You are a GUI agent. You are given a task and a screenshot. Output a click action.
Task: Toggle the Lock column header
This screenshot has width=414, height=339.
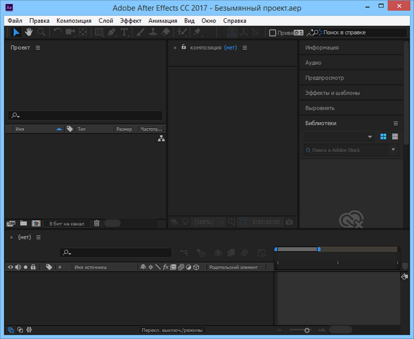click(x=33, y=267)
